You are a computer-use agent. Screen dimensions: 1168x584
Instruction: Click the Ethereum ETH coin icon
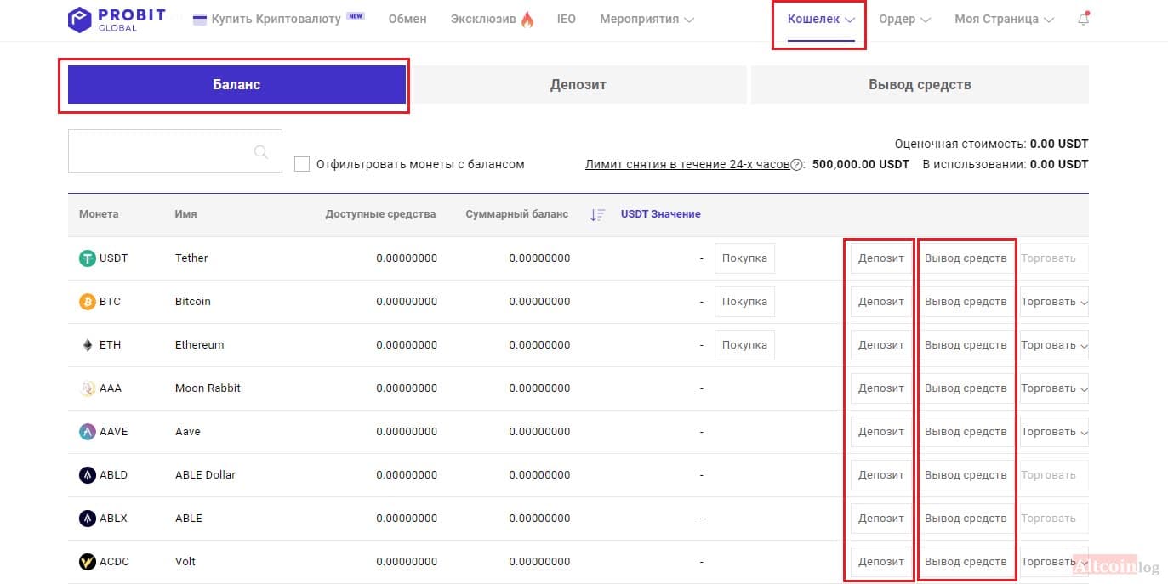(x=87, y=345)
